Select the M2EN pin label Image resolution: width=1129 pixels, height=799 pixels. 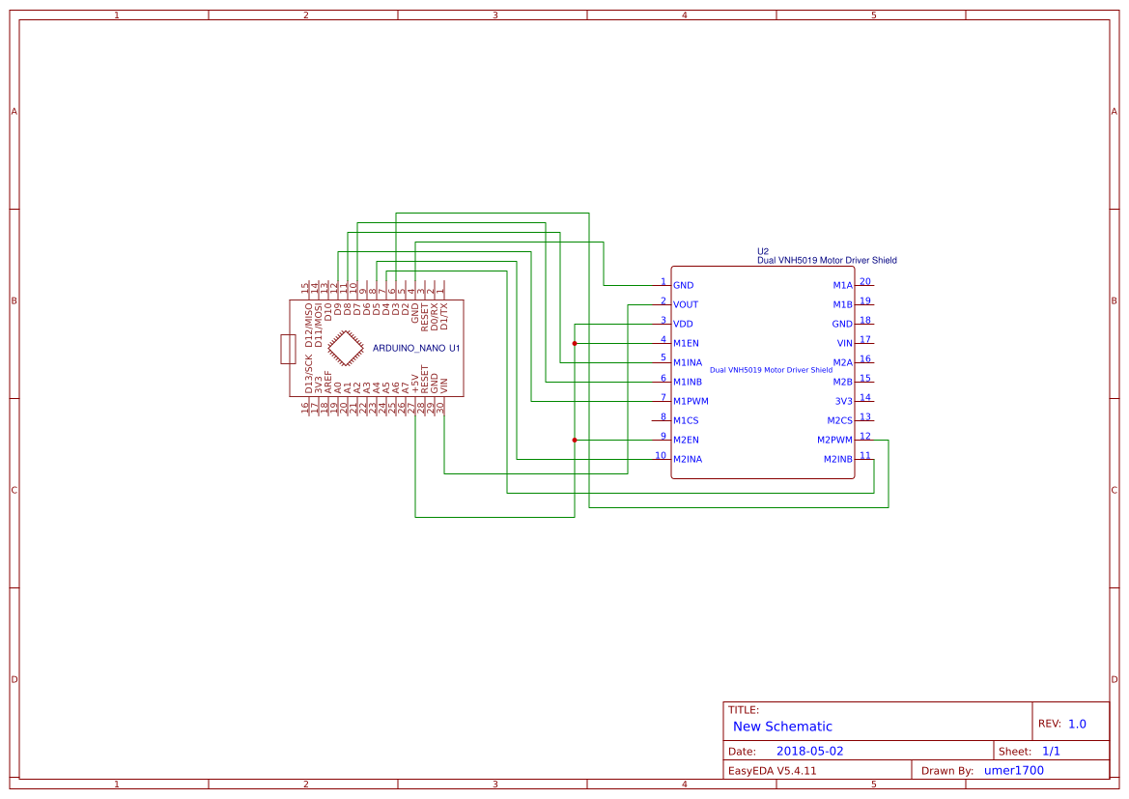coord(686,441)
